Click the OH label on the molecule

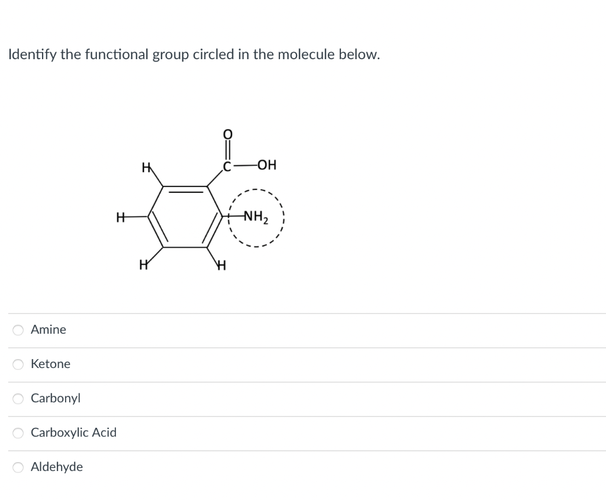(x=267, y=165)
